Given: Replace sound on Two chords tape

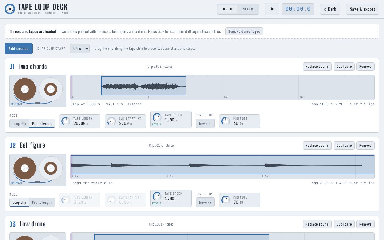Looking at the screenshot, I should point(317,67).
